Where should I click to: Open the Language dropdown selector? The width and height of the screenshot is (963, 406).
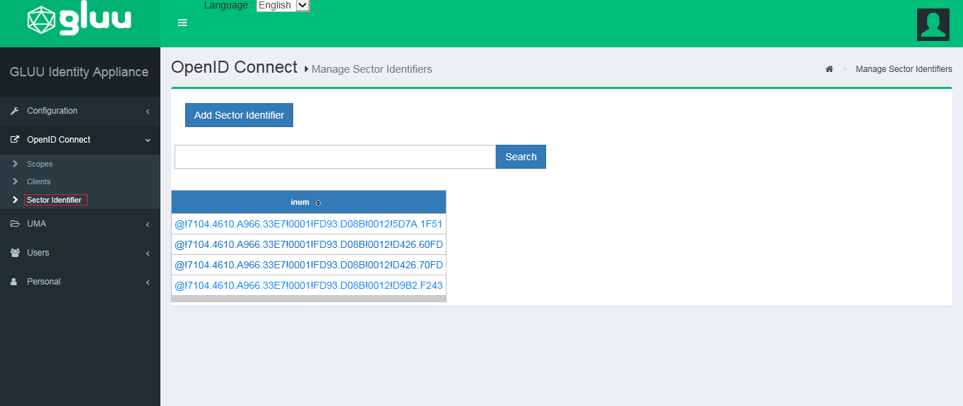click(x=283, y=6)
